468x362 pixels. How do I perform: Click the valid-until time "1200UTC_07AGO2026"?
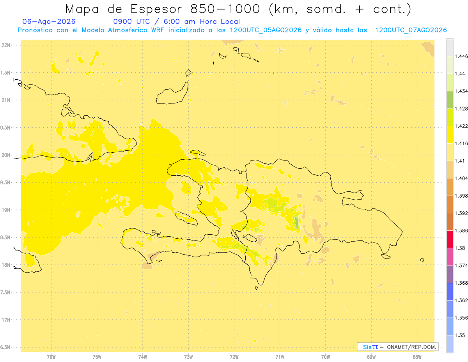click(x=411, y=30)
